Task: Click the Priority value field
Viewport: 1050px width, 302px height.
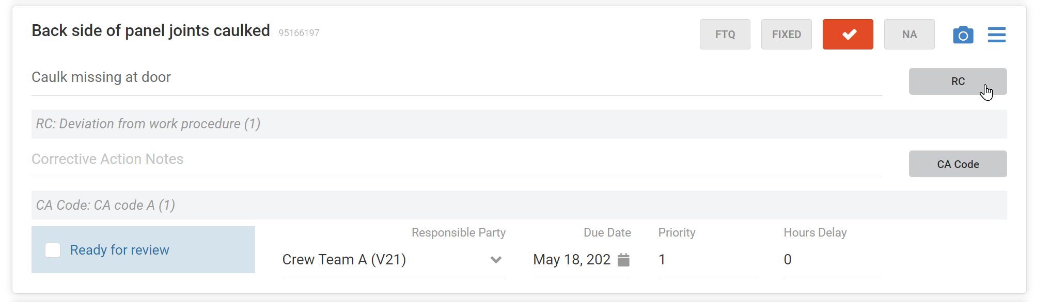Action: pyautogui.click(x=707, y=260)
